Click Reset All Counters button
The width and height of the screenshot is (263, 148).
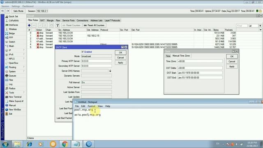click(x=94, y=25)
